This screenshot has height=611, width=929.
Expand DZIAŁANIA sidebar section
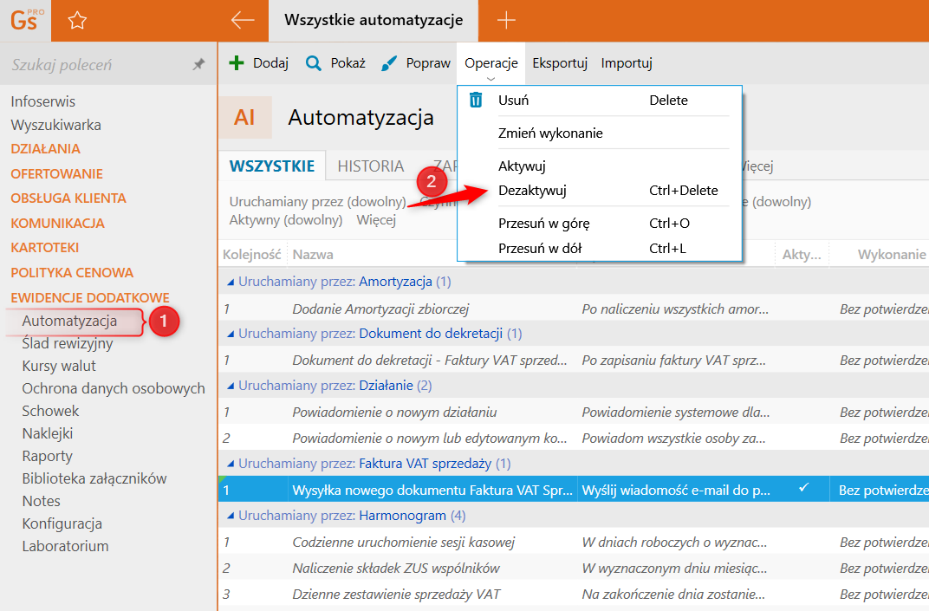coord(46,149)
